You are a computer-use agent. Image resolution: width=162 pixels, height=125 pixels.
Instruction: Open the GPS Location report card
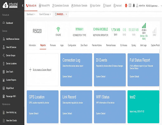click(x=43, y=107)
